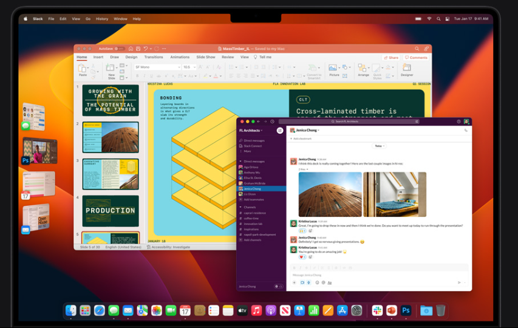Toggle italic formatting in PowerPoint ribbon
Screen dimensions: 518x328
click(145, 76)
